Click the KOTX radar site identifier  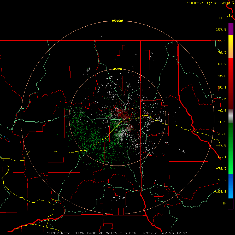(x=148, y=233)
